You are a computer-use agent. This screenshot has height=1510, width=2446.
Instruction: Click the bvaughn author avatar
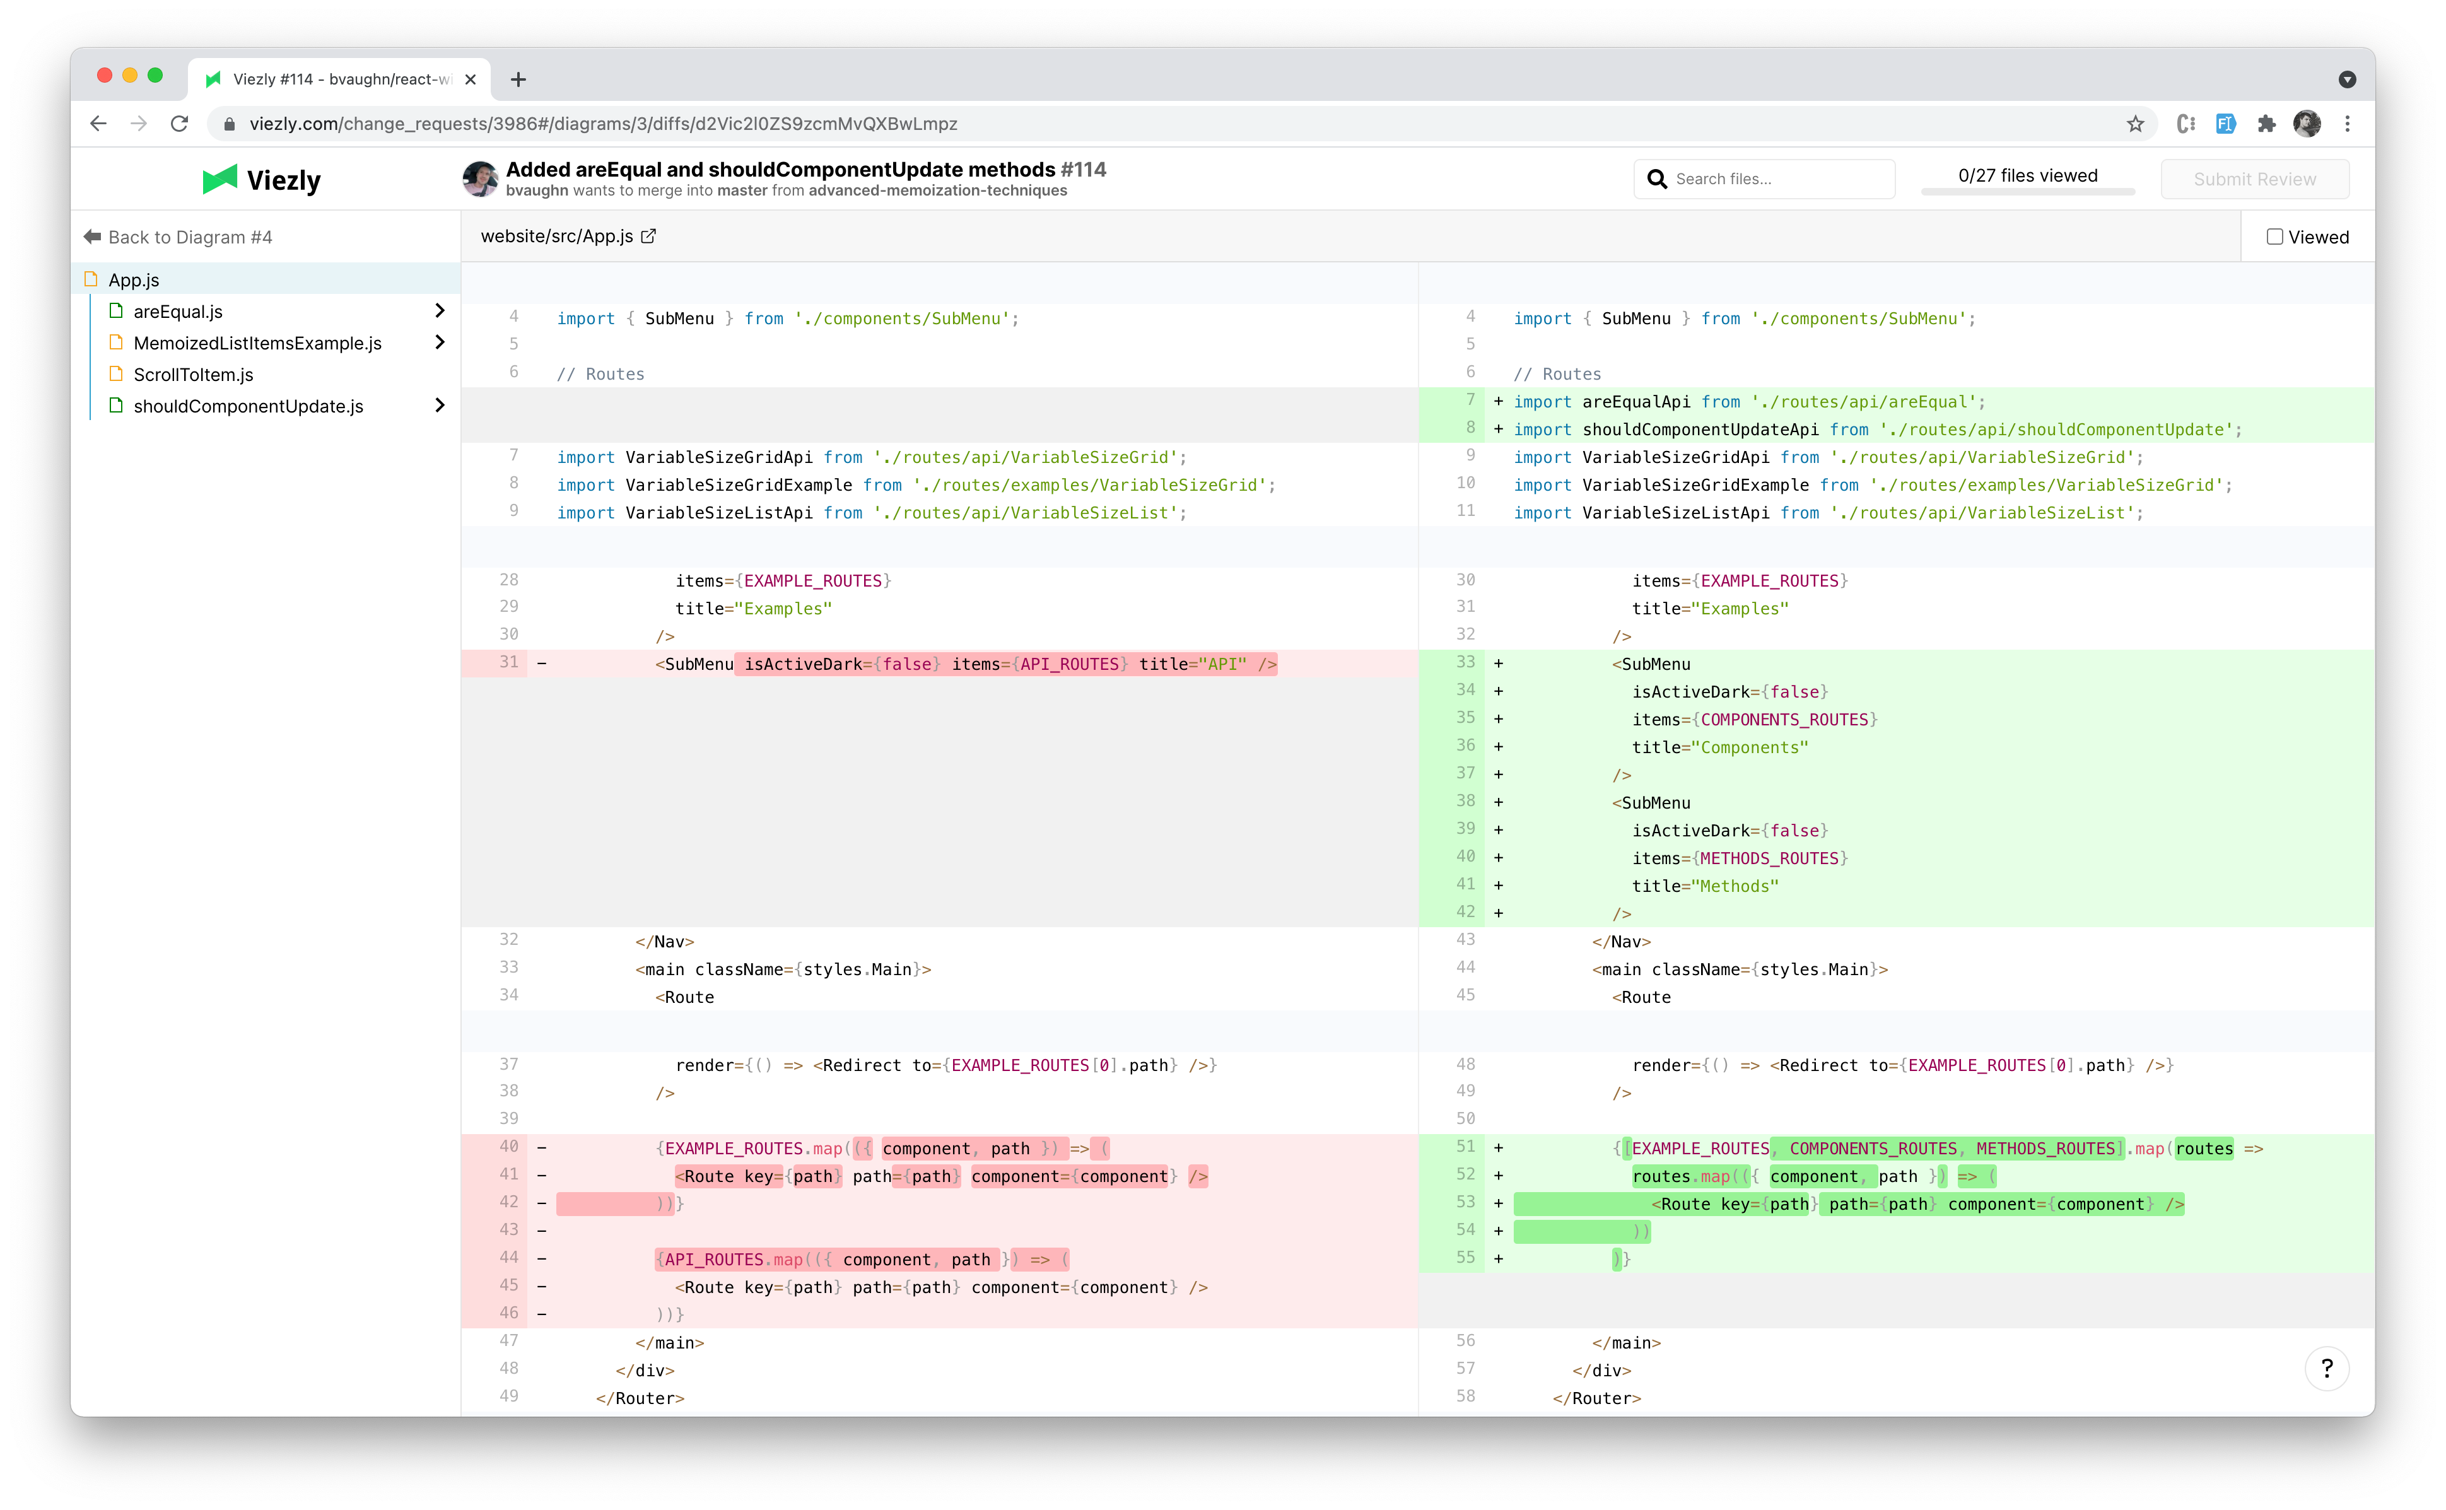tap(480, 179)
